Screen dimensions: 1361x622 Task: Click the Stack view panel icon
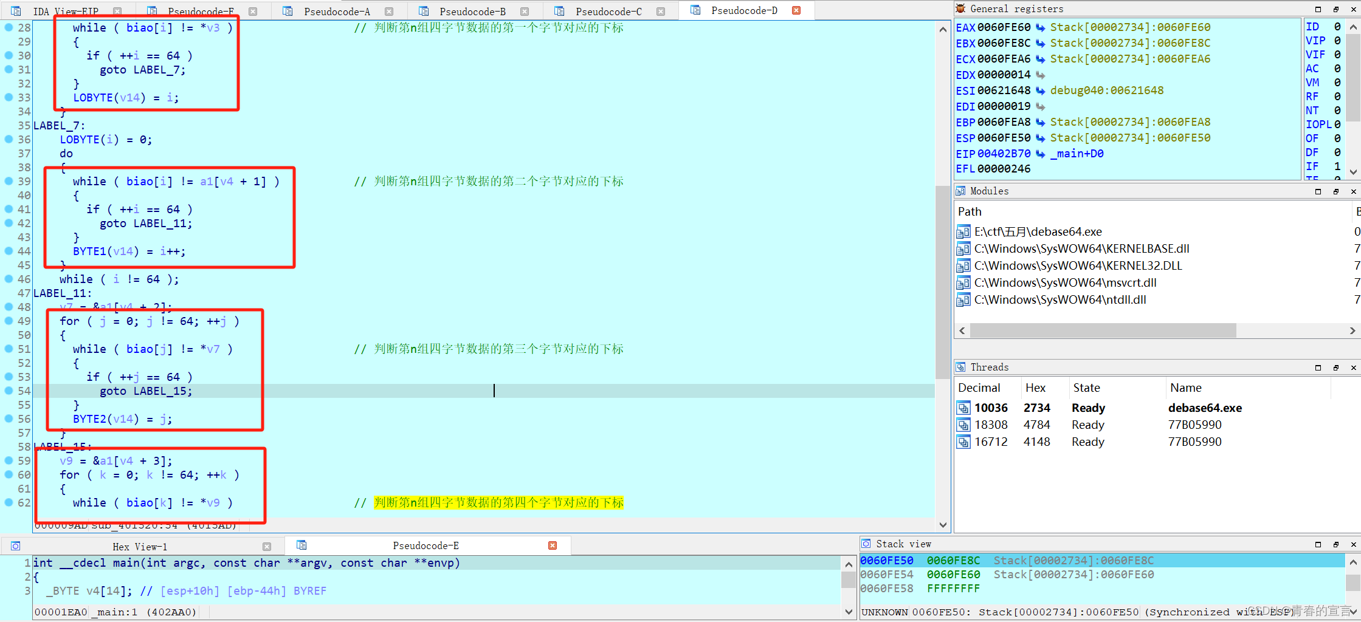tap(866, 544)
